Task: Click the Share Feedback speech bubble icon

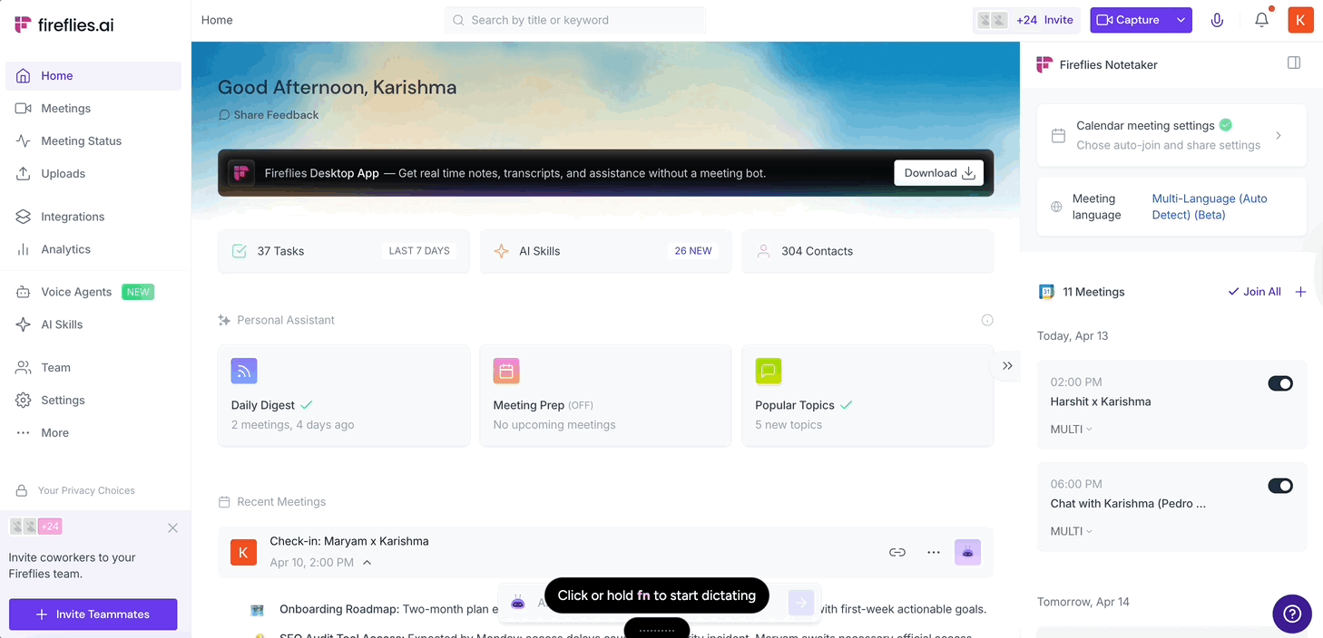Action: 224,115
